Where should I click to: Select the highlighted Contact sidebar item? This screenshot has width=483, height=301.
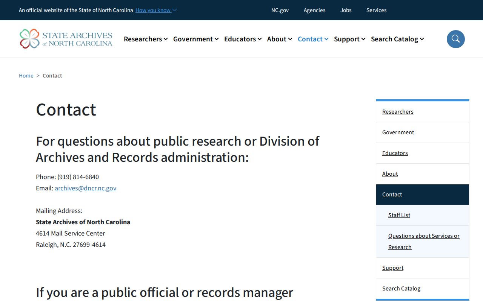coord(423,195)
